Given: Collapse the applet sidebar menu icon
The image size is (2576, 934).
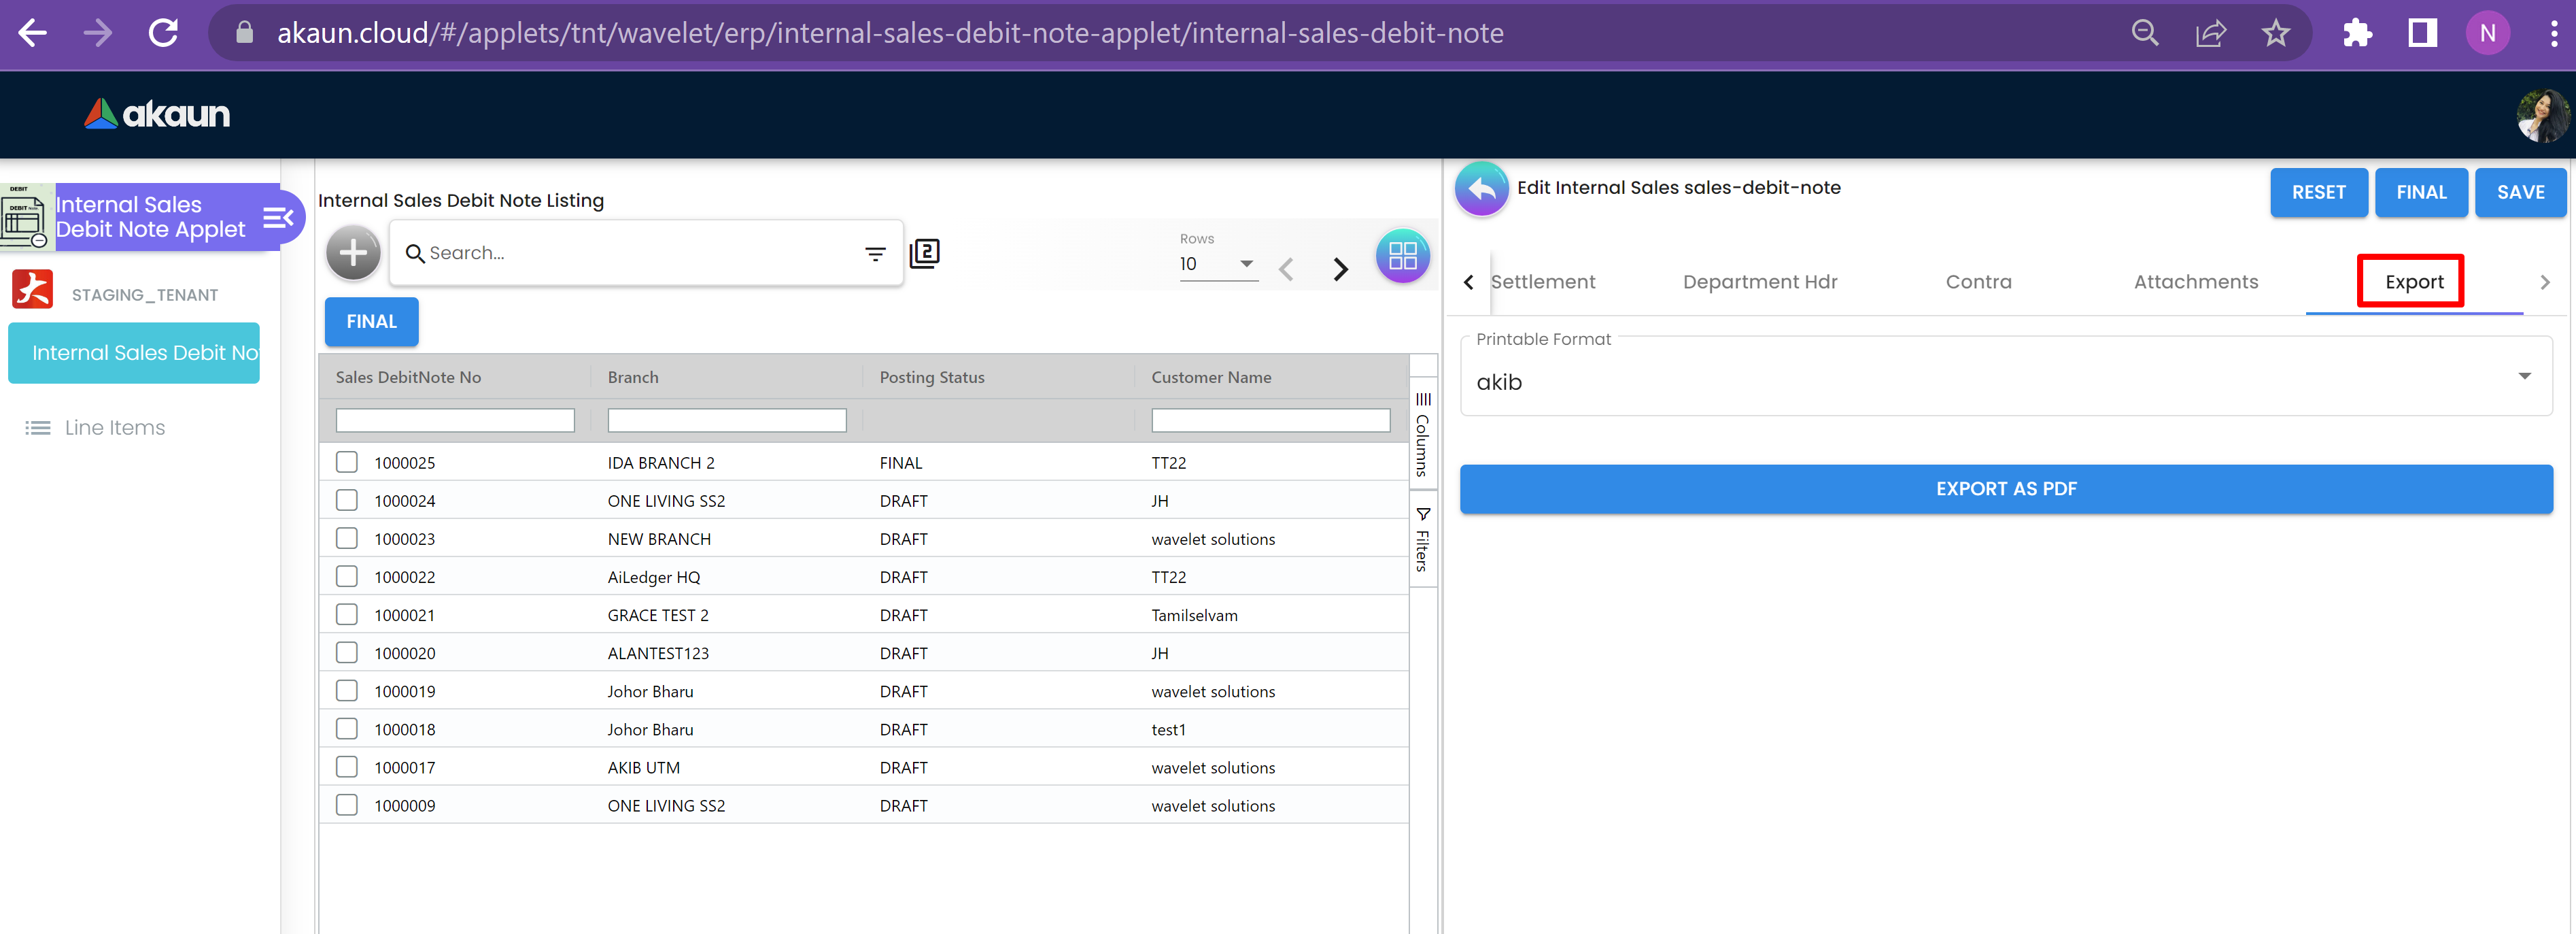Looking at the screenshot, I should (278, 217).
